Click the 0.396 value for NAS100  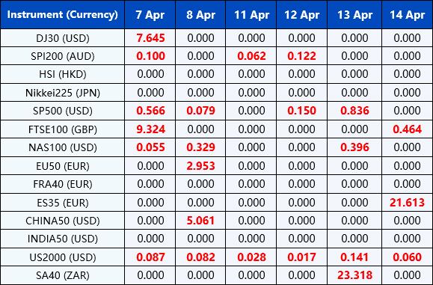354,147
